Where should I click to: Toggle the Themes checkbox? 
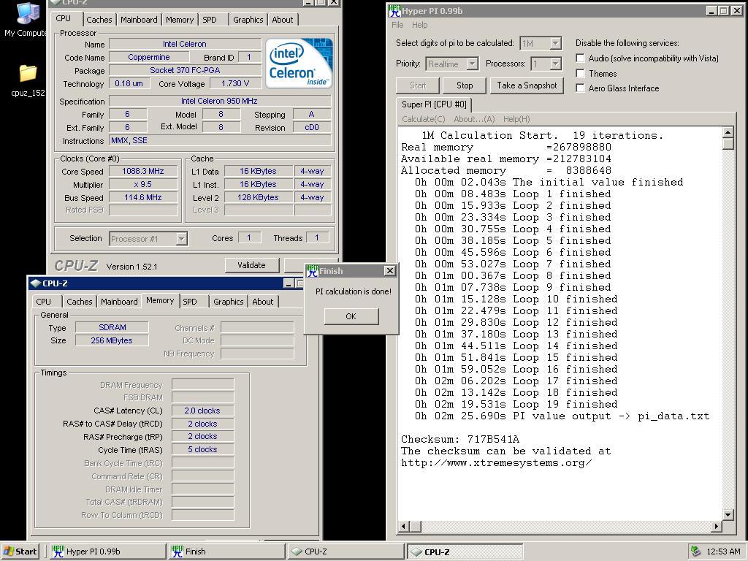coord(580,74)
